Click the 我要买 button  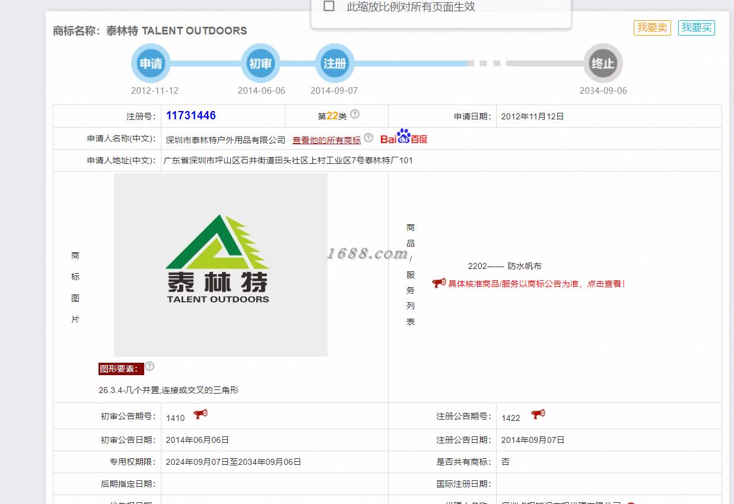click(x=697, y=27)
